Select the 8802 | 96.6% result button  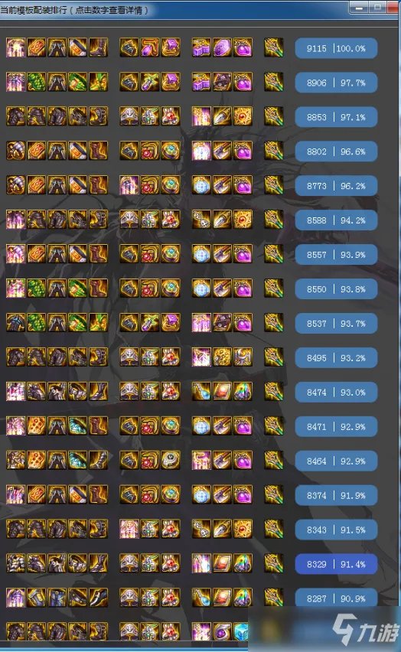tap(336, 152)
